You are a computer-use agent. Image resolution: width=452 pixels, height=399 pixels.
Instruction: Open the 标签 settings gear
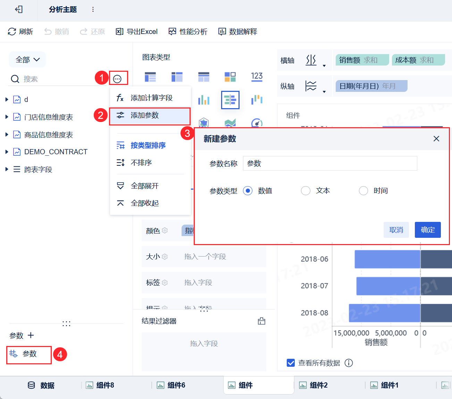click(x=165, y=283)
